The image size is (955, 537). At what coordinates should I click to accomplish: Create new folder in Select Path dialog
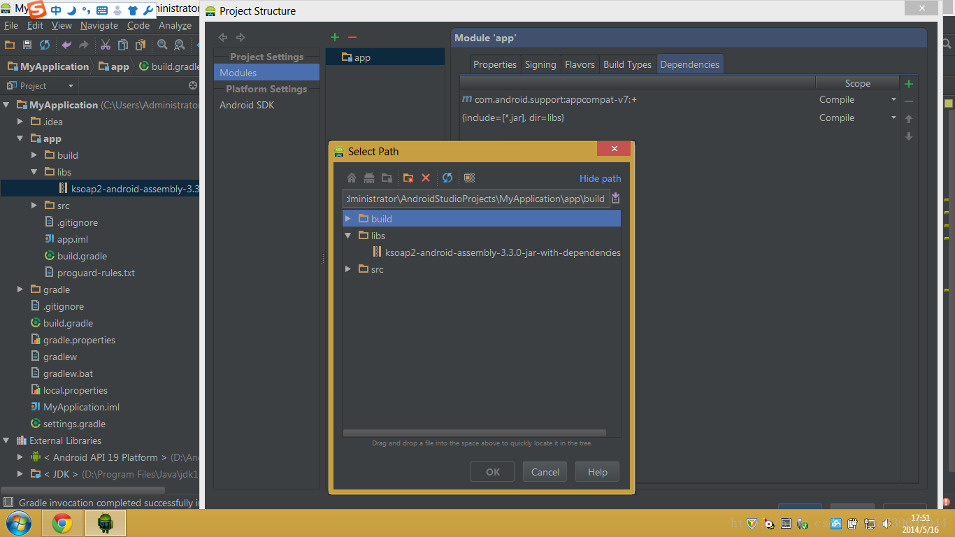[x=408, y=178]
